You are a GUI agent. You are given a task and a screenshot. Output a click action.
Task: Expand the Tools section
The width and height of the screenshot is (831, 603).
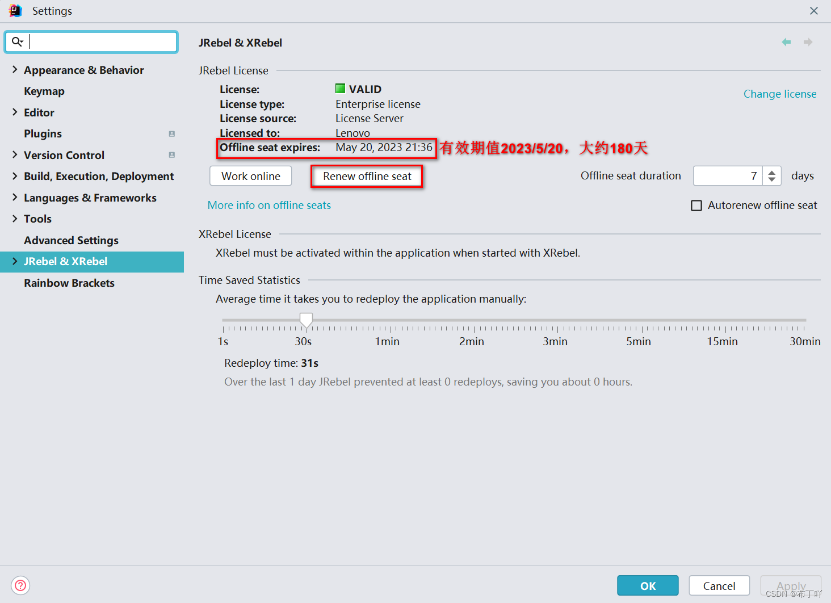(x=15, y=219)
